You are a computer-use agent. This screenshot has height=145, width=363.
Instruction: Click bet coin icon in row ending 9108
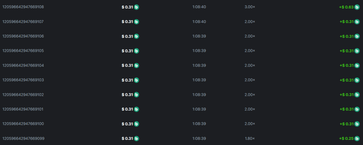136,7
